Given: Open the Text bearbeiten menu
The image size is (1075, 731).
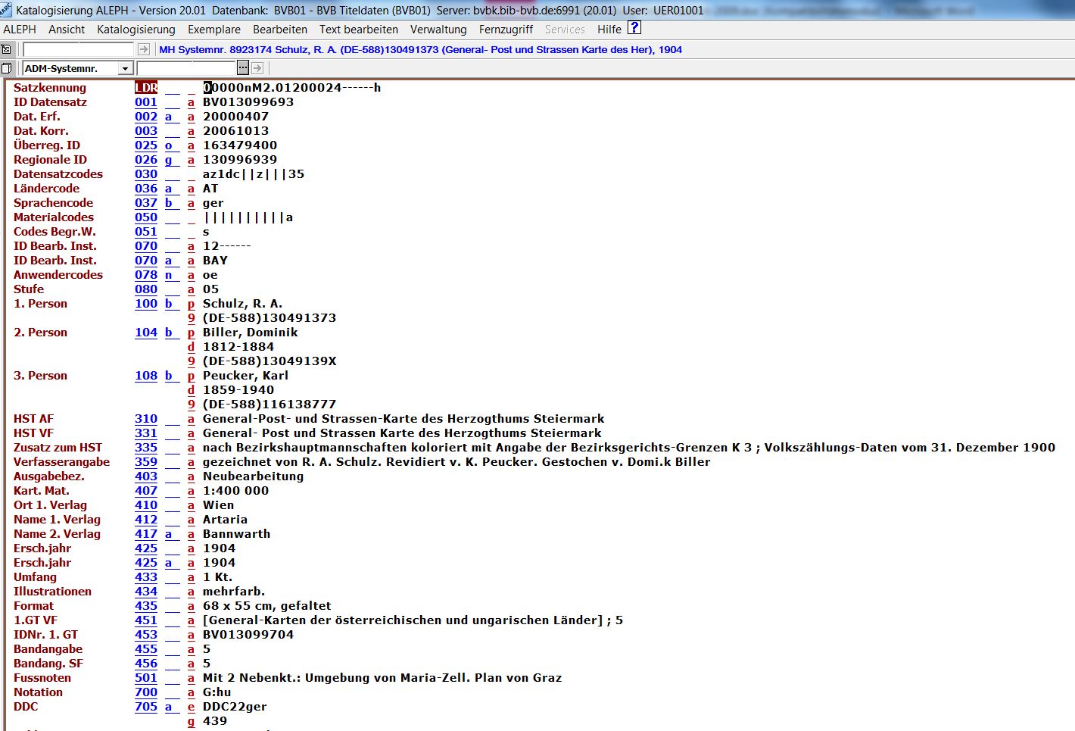Looking at the screenshot, I should point(358,30).
